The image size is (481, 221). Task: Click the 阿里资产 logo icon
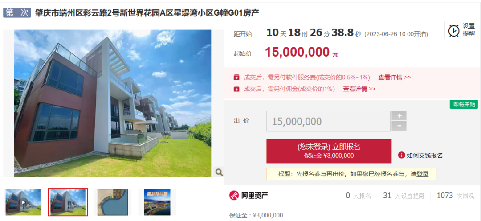(x=234, y=195)
